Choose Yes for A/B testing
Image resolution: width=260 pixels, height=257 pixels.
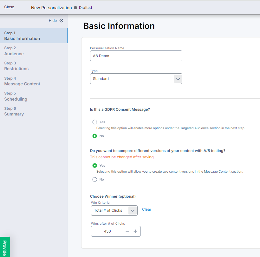coord(94,166)
